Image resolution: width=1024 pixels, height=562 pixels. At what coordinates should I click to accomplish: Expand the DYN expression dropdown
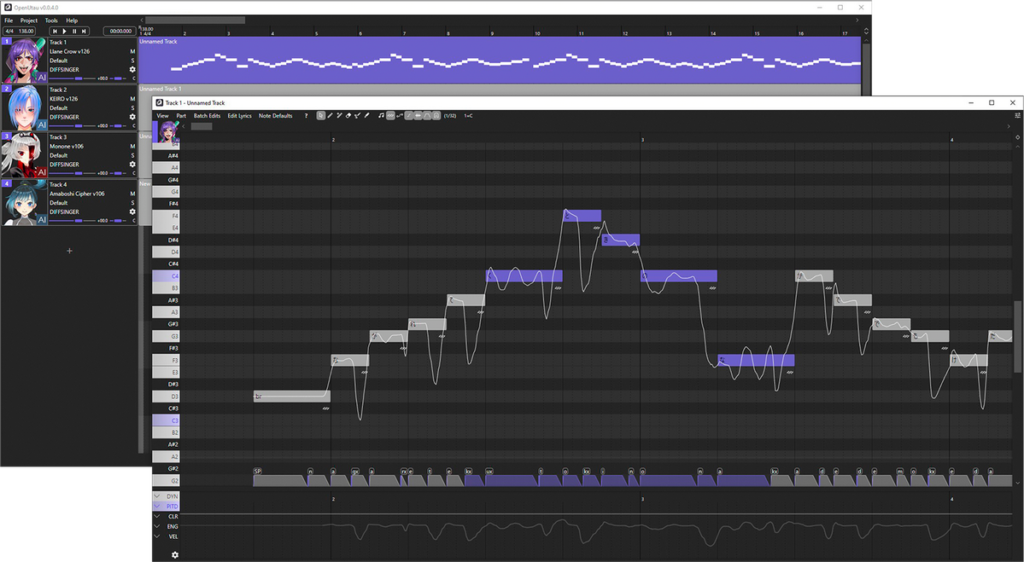pyautogui.click(x=157, y=496)
